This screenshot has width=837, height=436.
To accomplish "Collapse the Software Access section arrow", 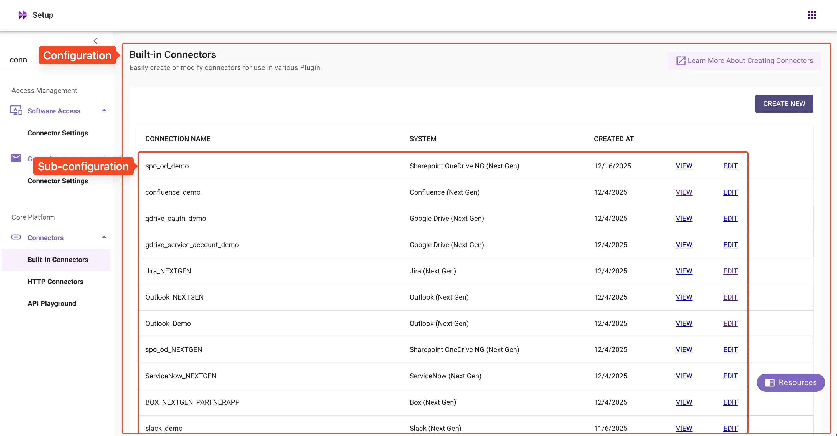I will pos(104,110).
